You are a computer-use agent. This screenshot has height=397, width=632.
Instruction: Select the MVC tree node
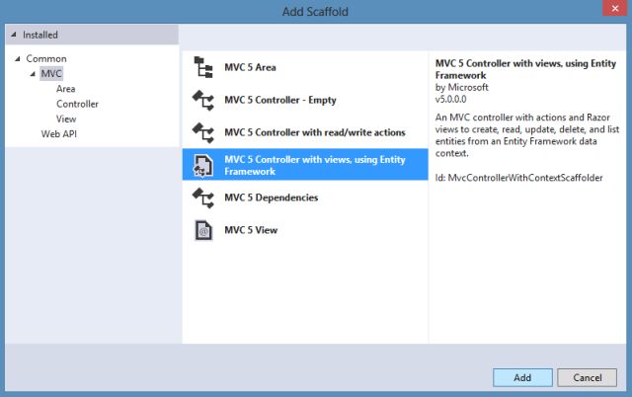coord(51,74)
